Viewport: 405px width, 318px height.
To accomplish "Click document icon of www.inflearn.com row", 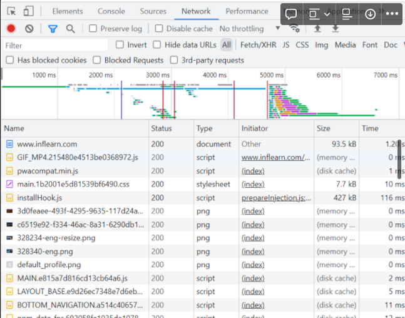I will coord(9,144).
